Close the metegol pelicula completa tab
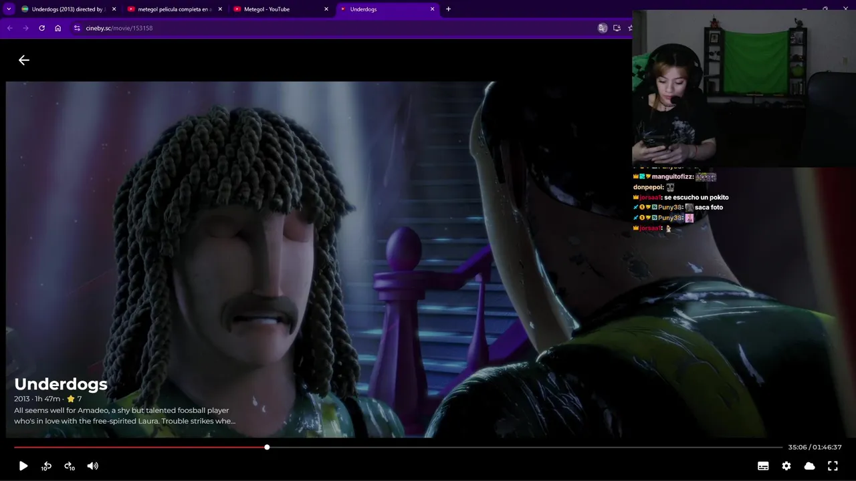856x481 pixels. point(220,9)
